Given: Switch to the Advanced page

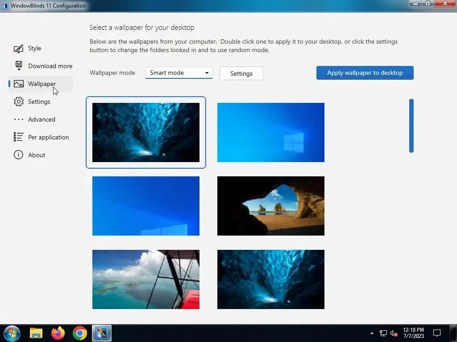Looking at the screenshot, I should point(42,119).
